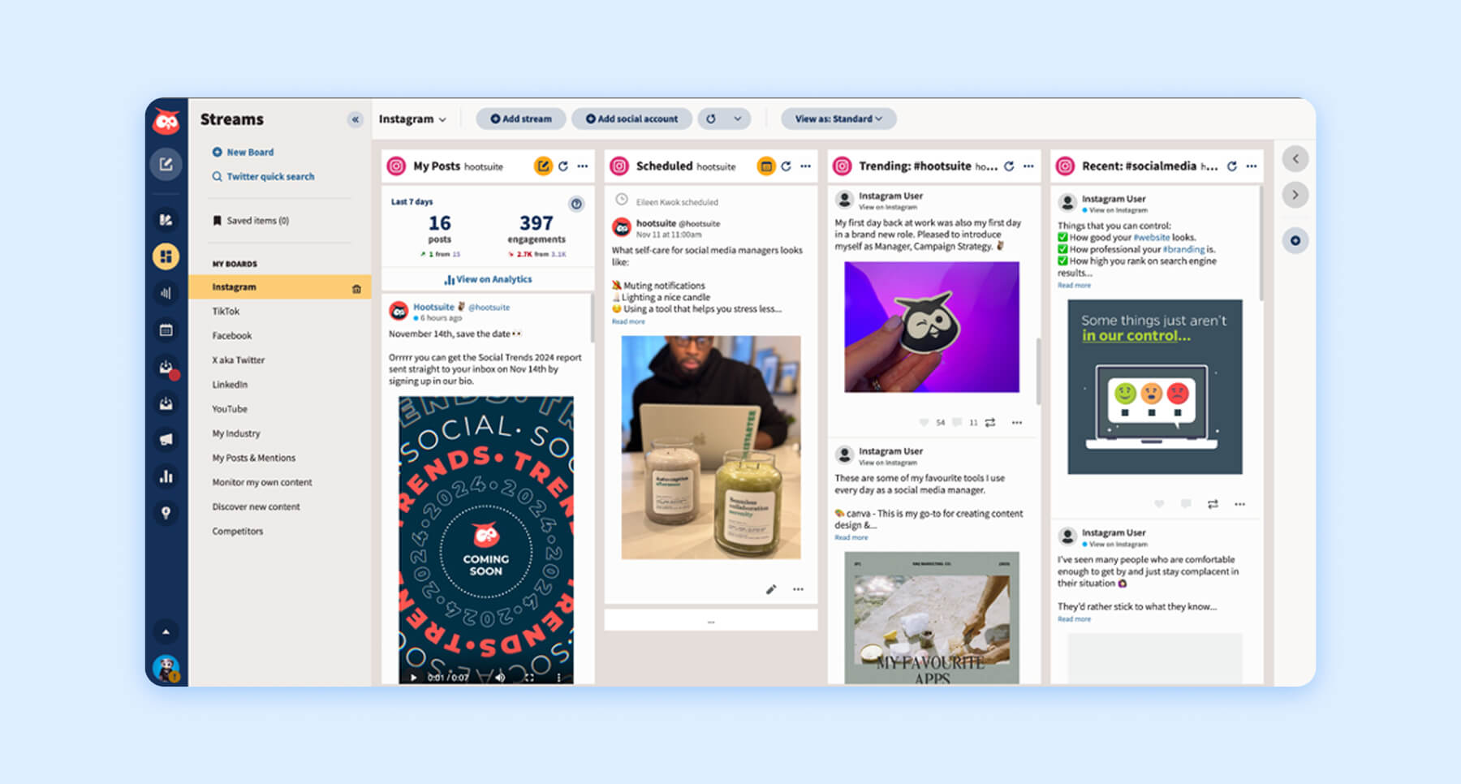Edit the scheduled post with pencil icon
Screen dimensions: 1461x784
pyautogui.click(x=771, y=589)
